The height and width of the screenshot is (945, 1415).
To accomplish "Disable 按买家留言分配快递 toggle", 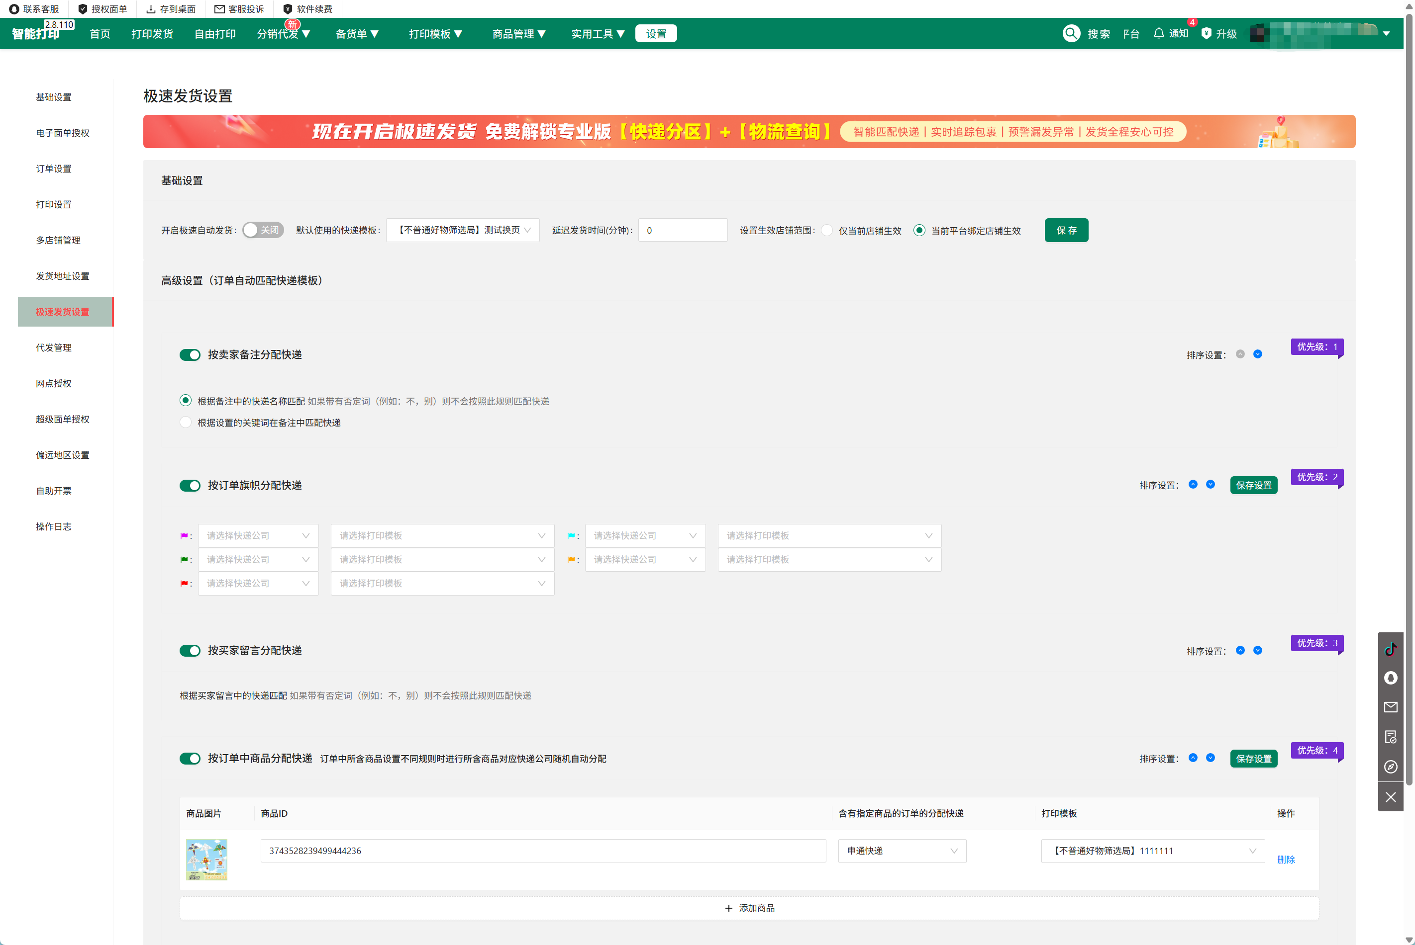I will [190, 651].
